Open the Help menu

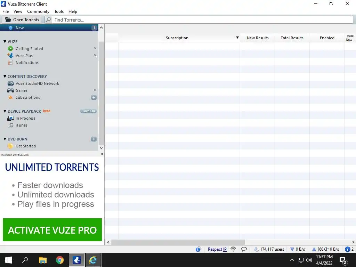coord(73,11)
